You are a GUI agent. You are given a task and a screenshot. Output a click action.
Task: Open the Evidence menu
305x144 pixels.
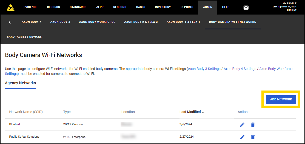coord(30,7)
